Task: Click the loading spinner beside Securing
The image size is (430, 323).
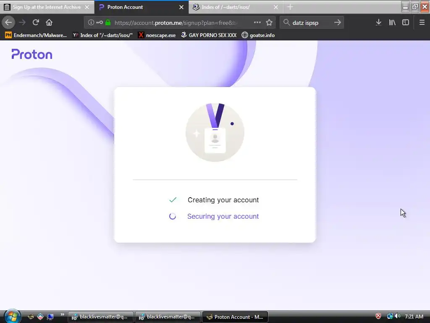Action: [173, 217]
